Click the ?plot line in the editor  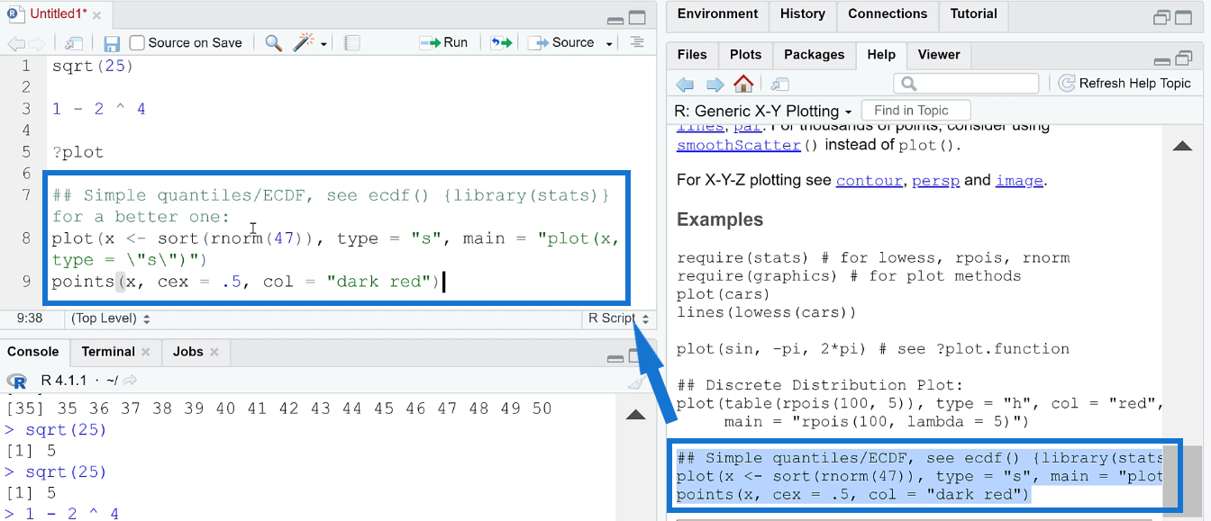77,152
